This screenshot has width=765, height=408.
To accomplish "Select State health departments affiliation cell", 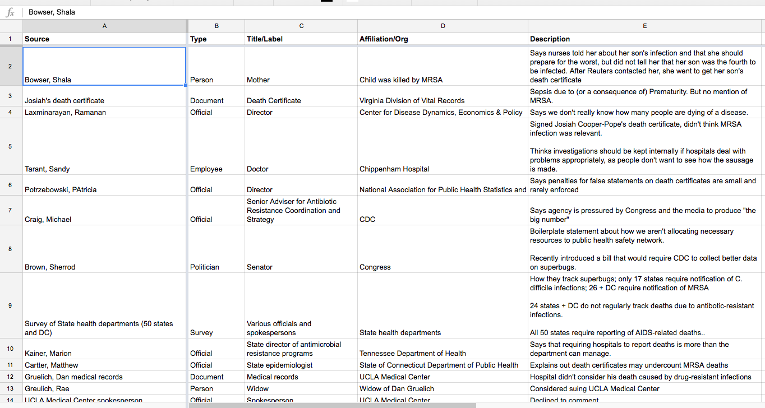I will [443, 305].
